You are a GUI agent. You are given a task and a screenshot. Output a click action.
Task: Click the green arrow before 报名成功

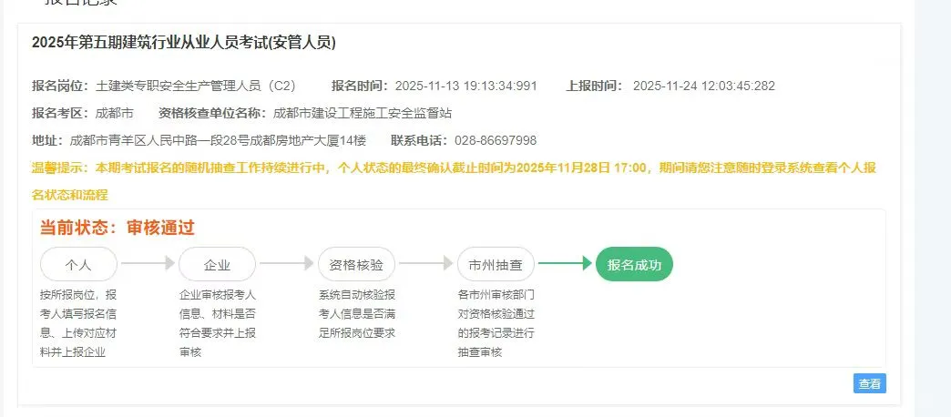tap(565, 263)
